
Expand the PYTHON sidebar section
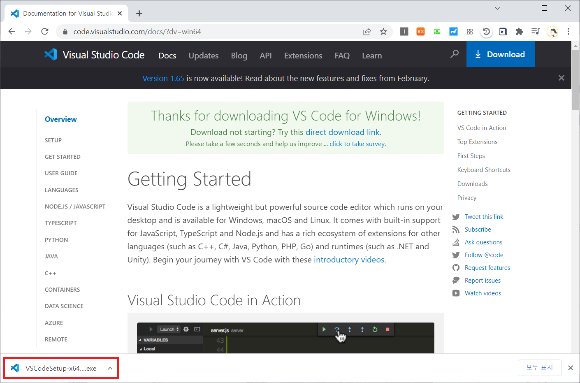56,240
